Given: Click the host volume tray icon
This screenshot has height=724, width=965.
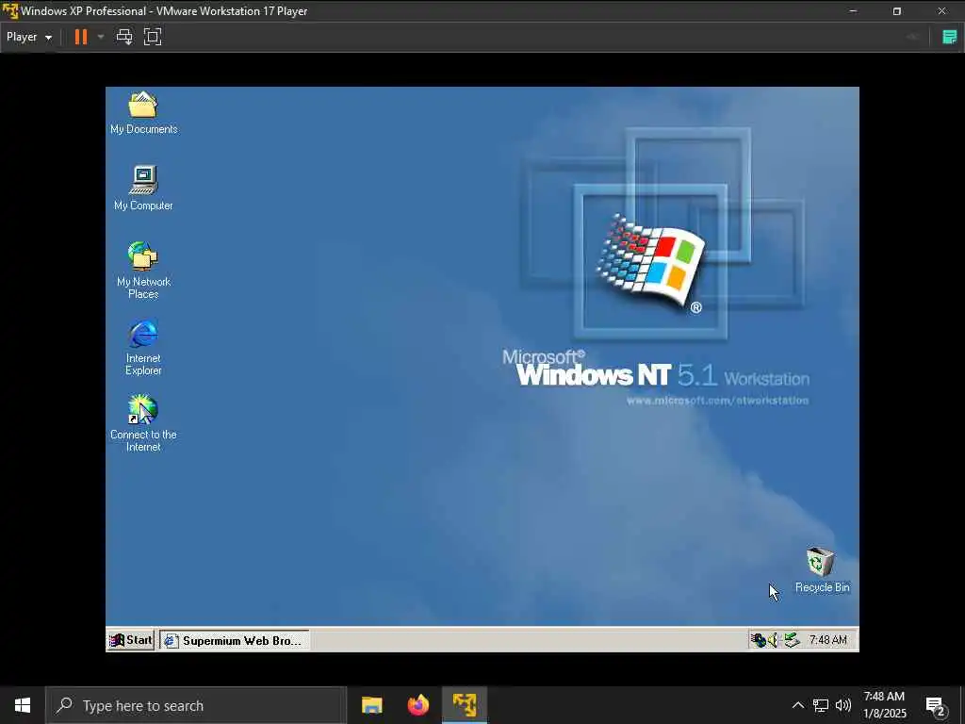Looking at the screenshot, I should [843, 705].
